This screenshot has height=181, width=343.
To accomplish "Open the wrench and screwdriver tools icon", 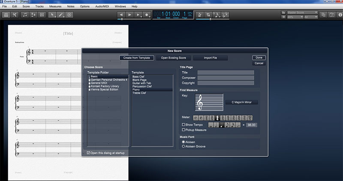I will (x=14, y=15).
